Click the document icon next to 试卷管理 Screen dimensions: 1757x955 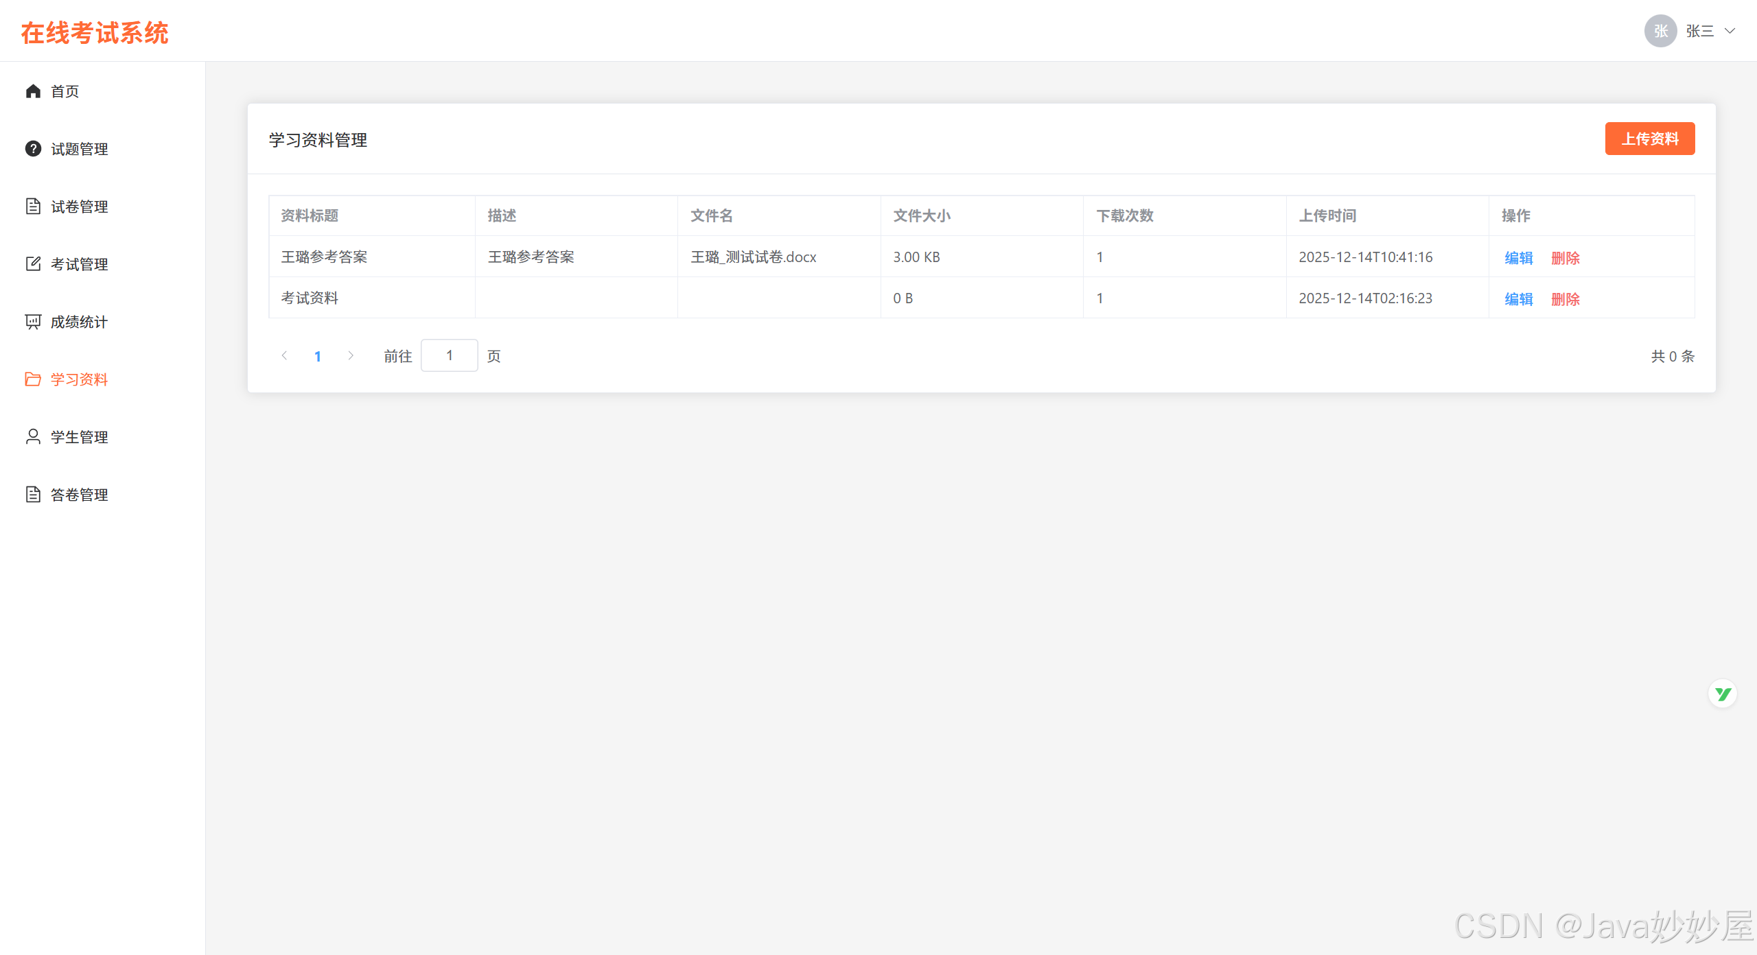pos(33,207)
